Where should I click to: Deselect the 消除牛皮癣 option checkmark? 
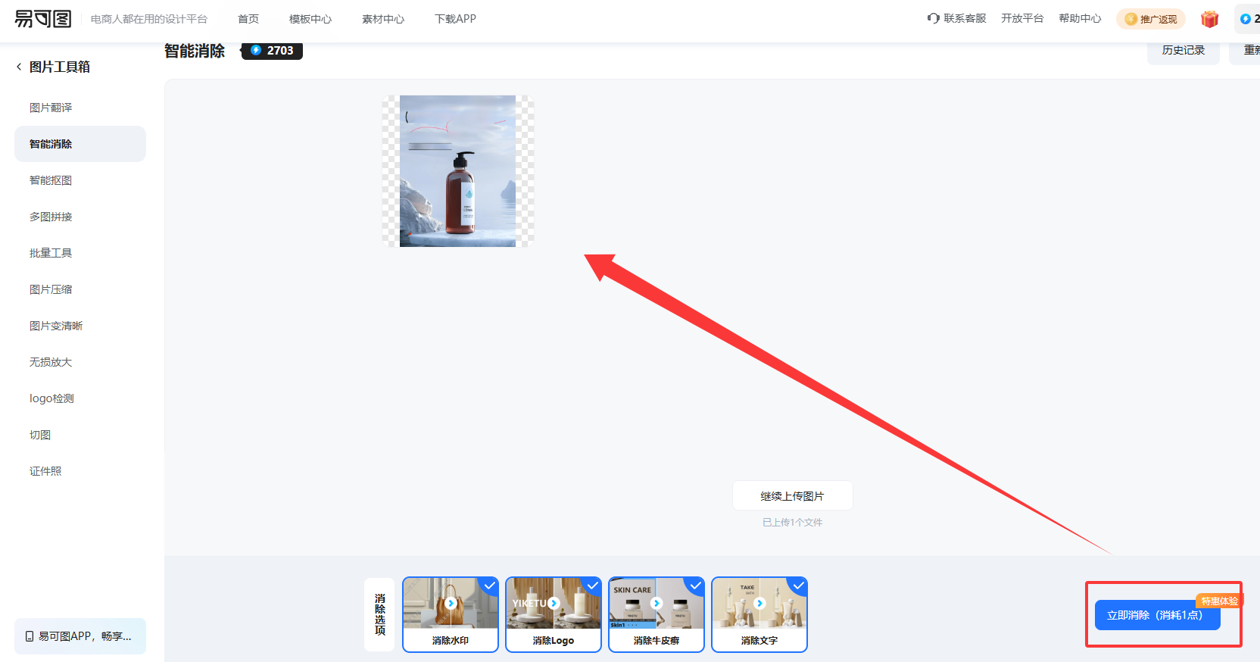pos(695,585)
